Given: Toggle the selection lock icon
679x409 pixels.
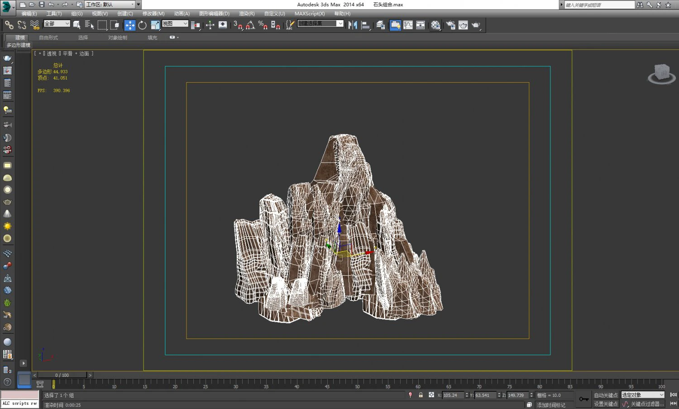Looking at the screenshot, I should tap(421, 395).
